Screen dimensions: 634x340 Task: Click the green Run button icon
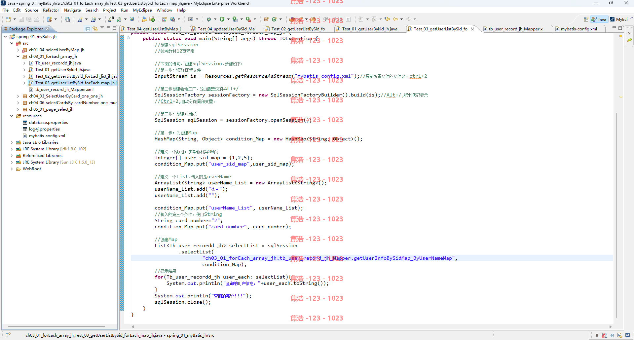coord(222,19)
